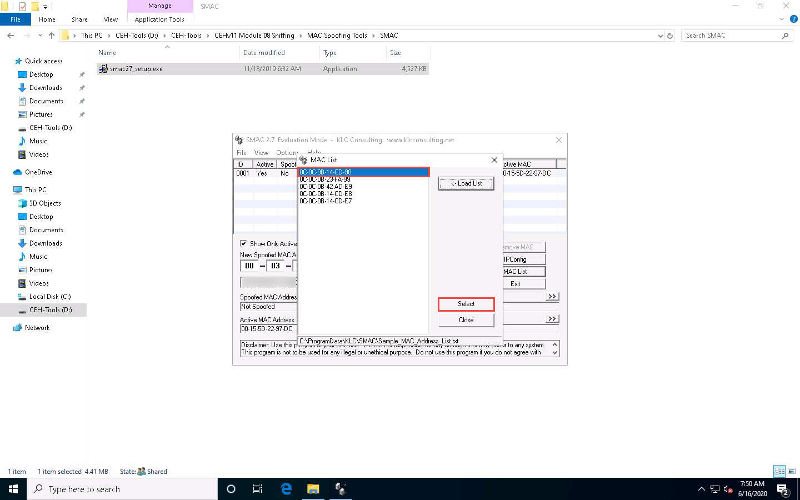Screen dimensions: 800x500
Task: Refresh the current folder
Action: (x=670, y=36)
